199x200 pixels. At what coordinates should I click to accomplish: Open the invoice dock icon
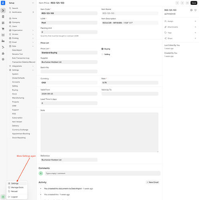[3, 16]
